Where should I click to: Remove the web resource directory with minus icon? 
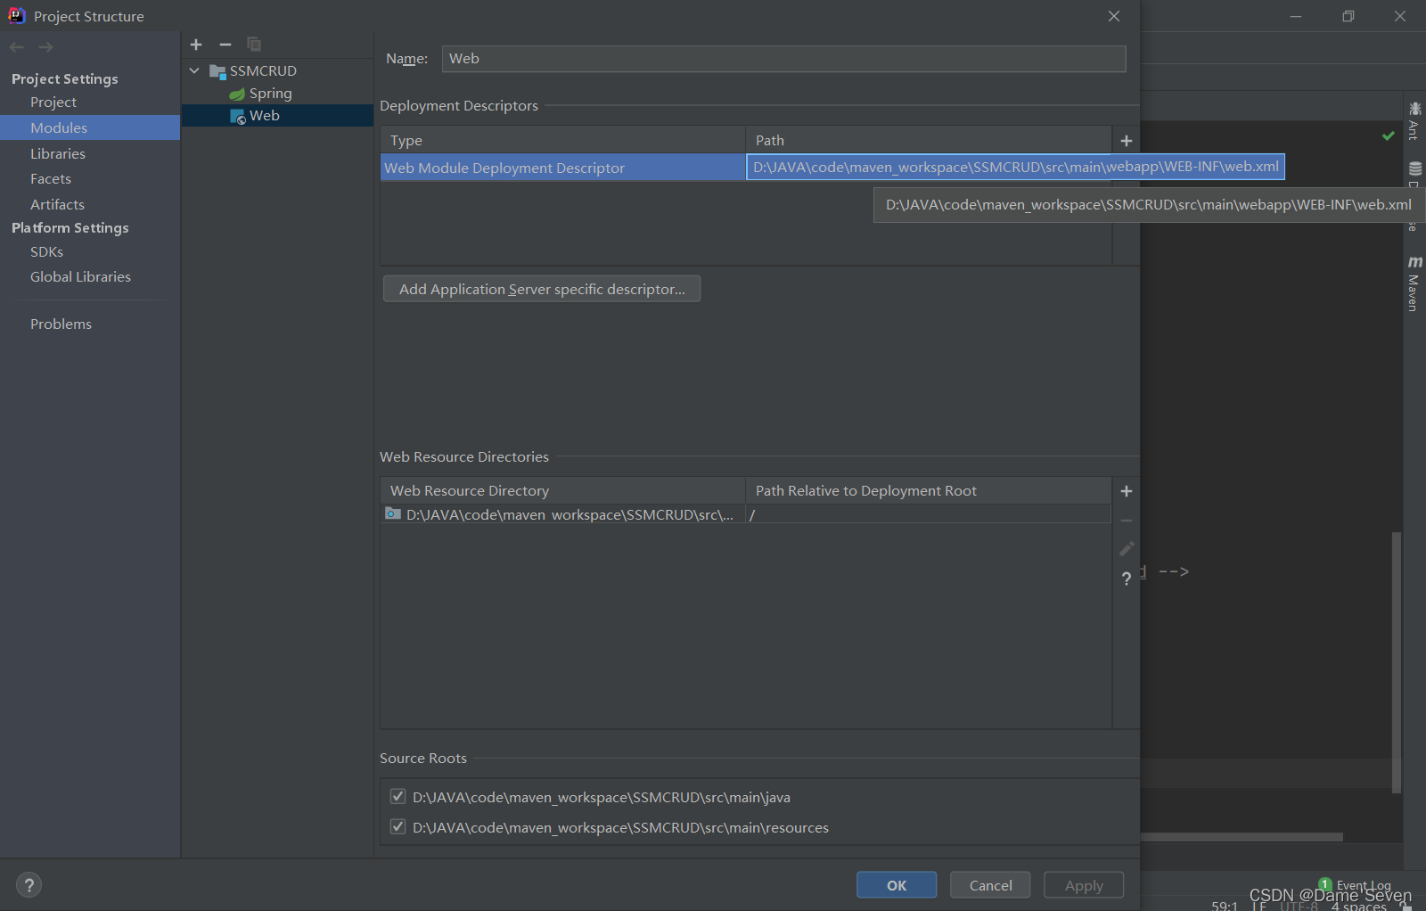pos(1127,521)
